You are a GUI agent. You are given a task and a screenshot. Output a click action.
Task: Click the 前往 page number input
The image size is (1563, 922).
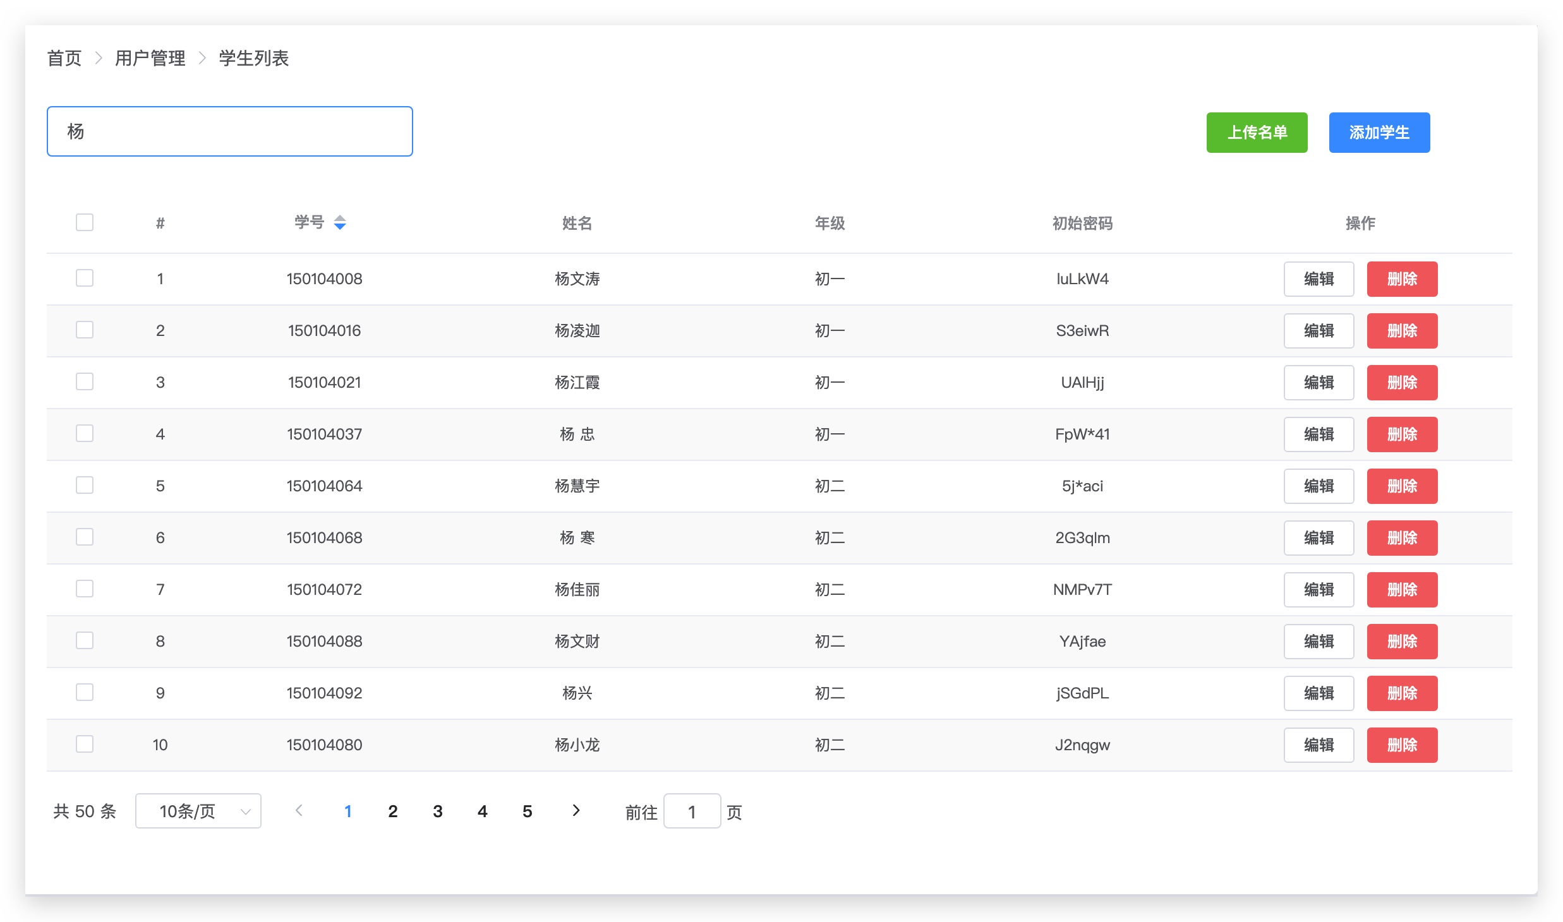coord(692,811)
